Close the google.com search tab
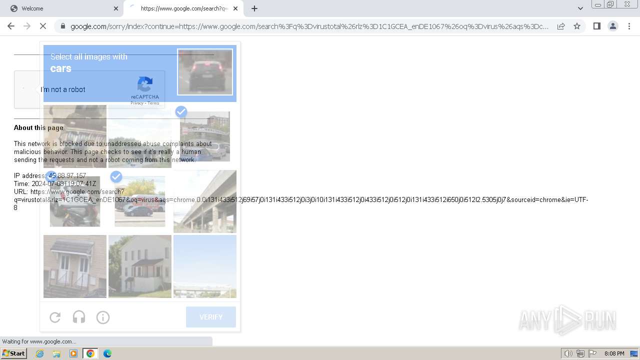640x360 pixels. 235,8
